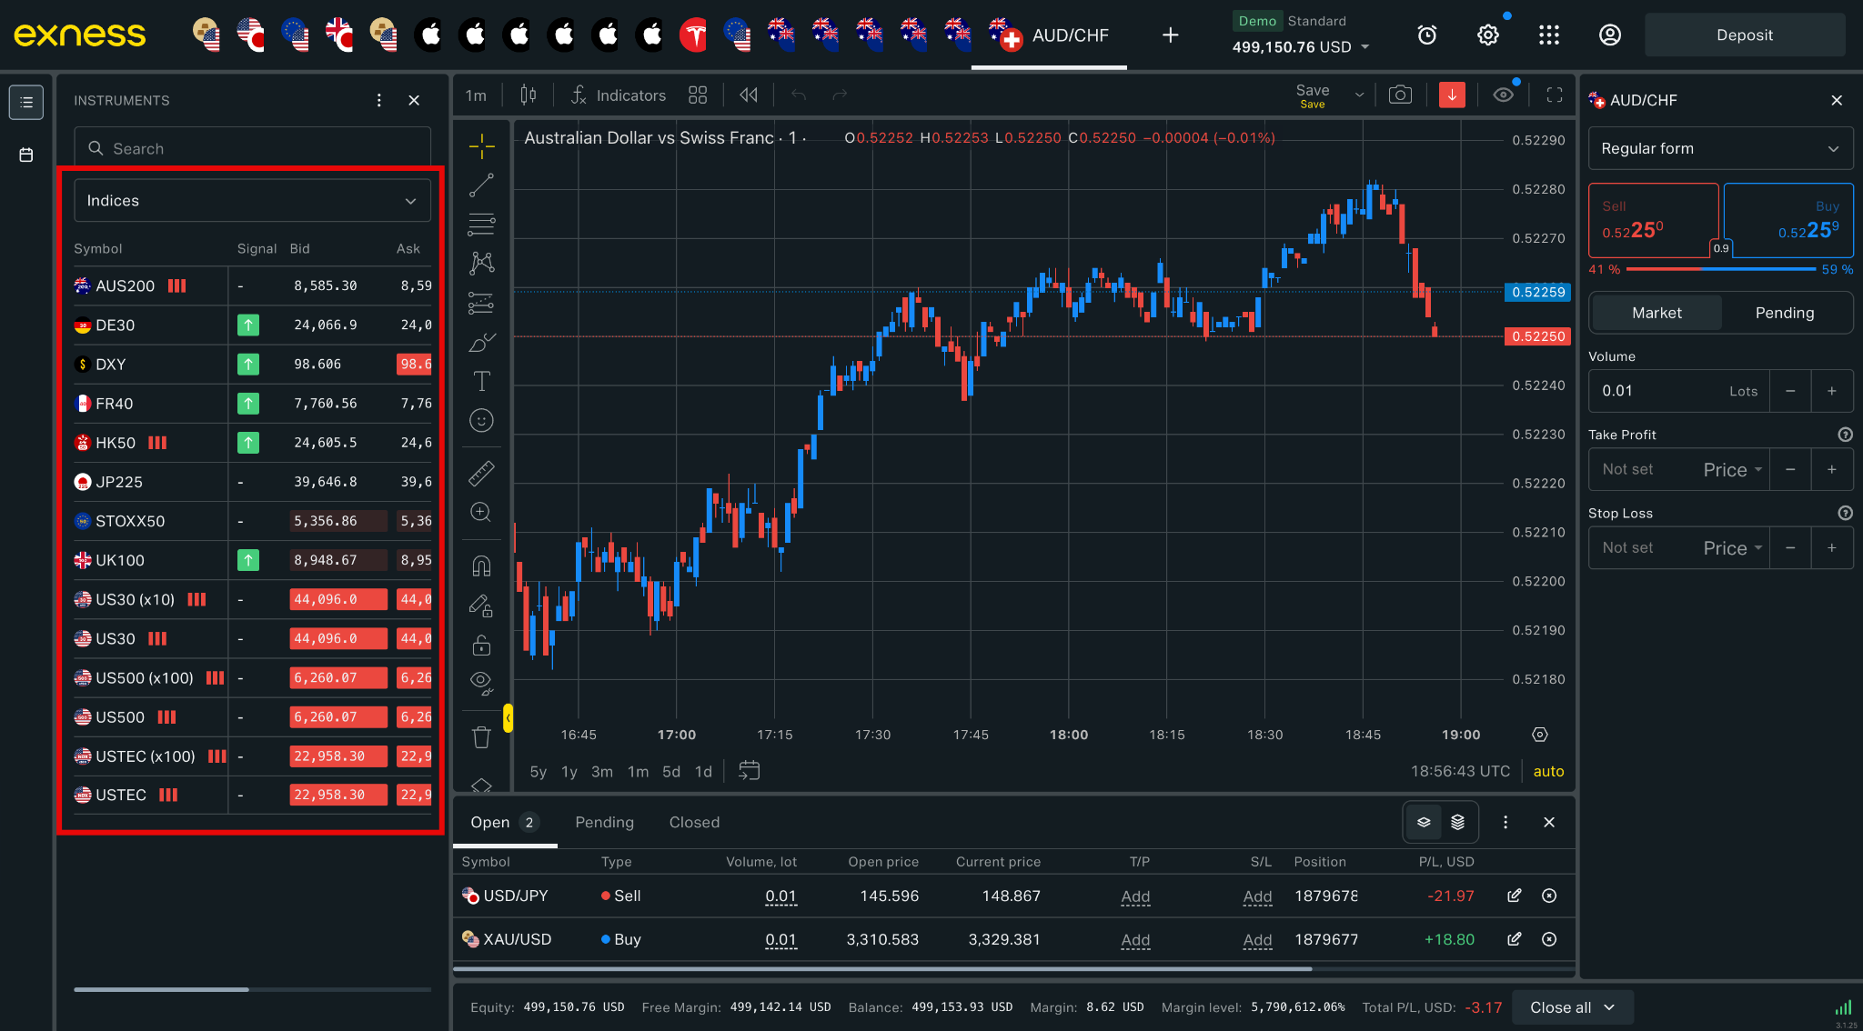Switch to the Pending order tab

[x=1784, y=313]
